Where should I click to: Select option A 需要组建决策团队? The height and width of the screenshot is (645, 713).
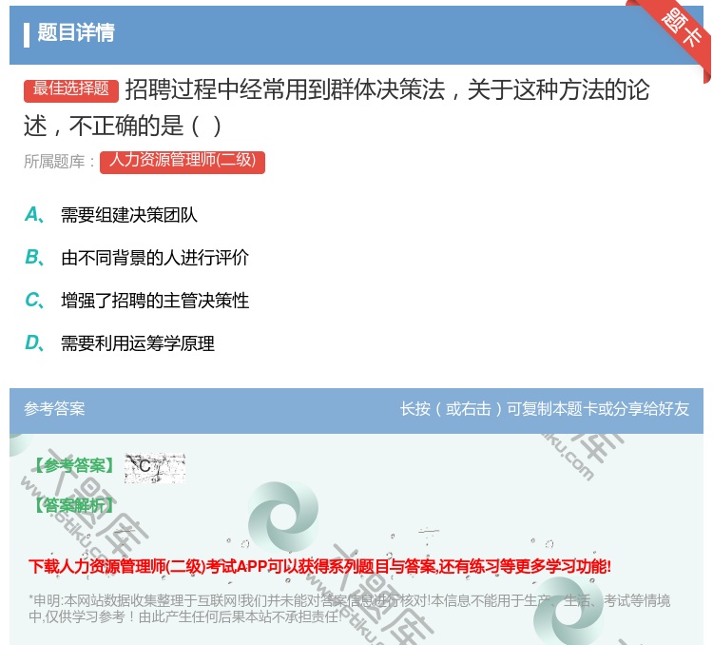[x=129, y=215]
